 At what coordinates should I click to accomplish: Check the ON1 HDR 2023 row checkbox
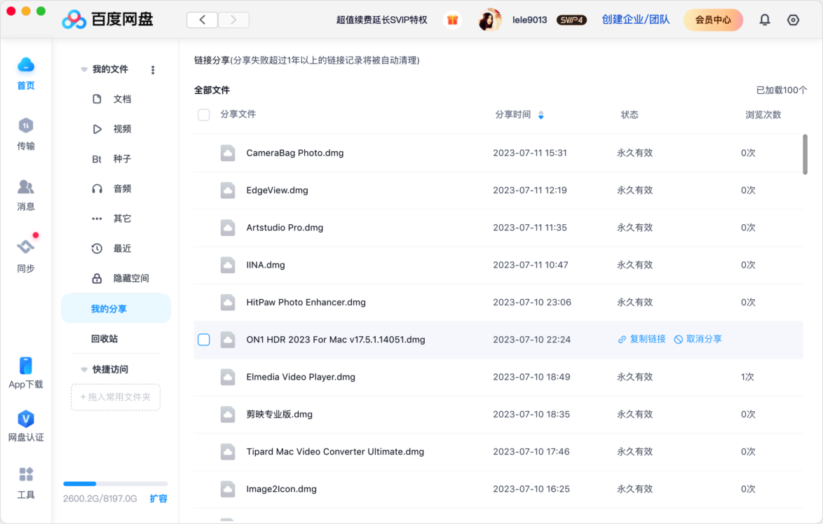[204, 340]
